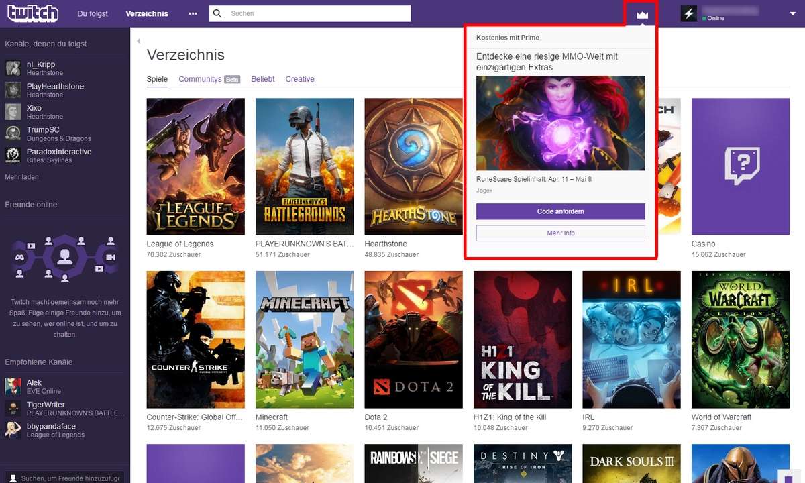Click the Mehr Info button

[561, 233]
